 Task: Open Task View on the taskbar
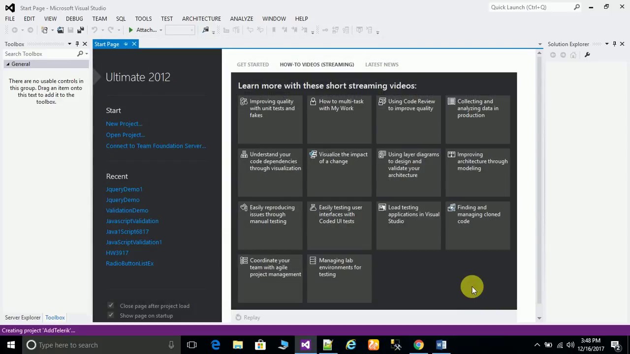(192, 345)
